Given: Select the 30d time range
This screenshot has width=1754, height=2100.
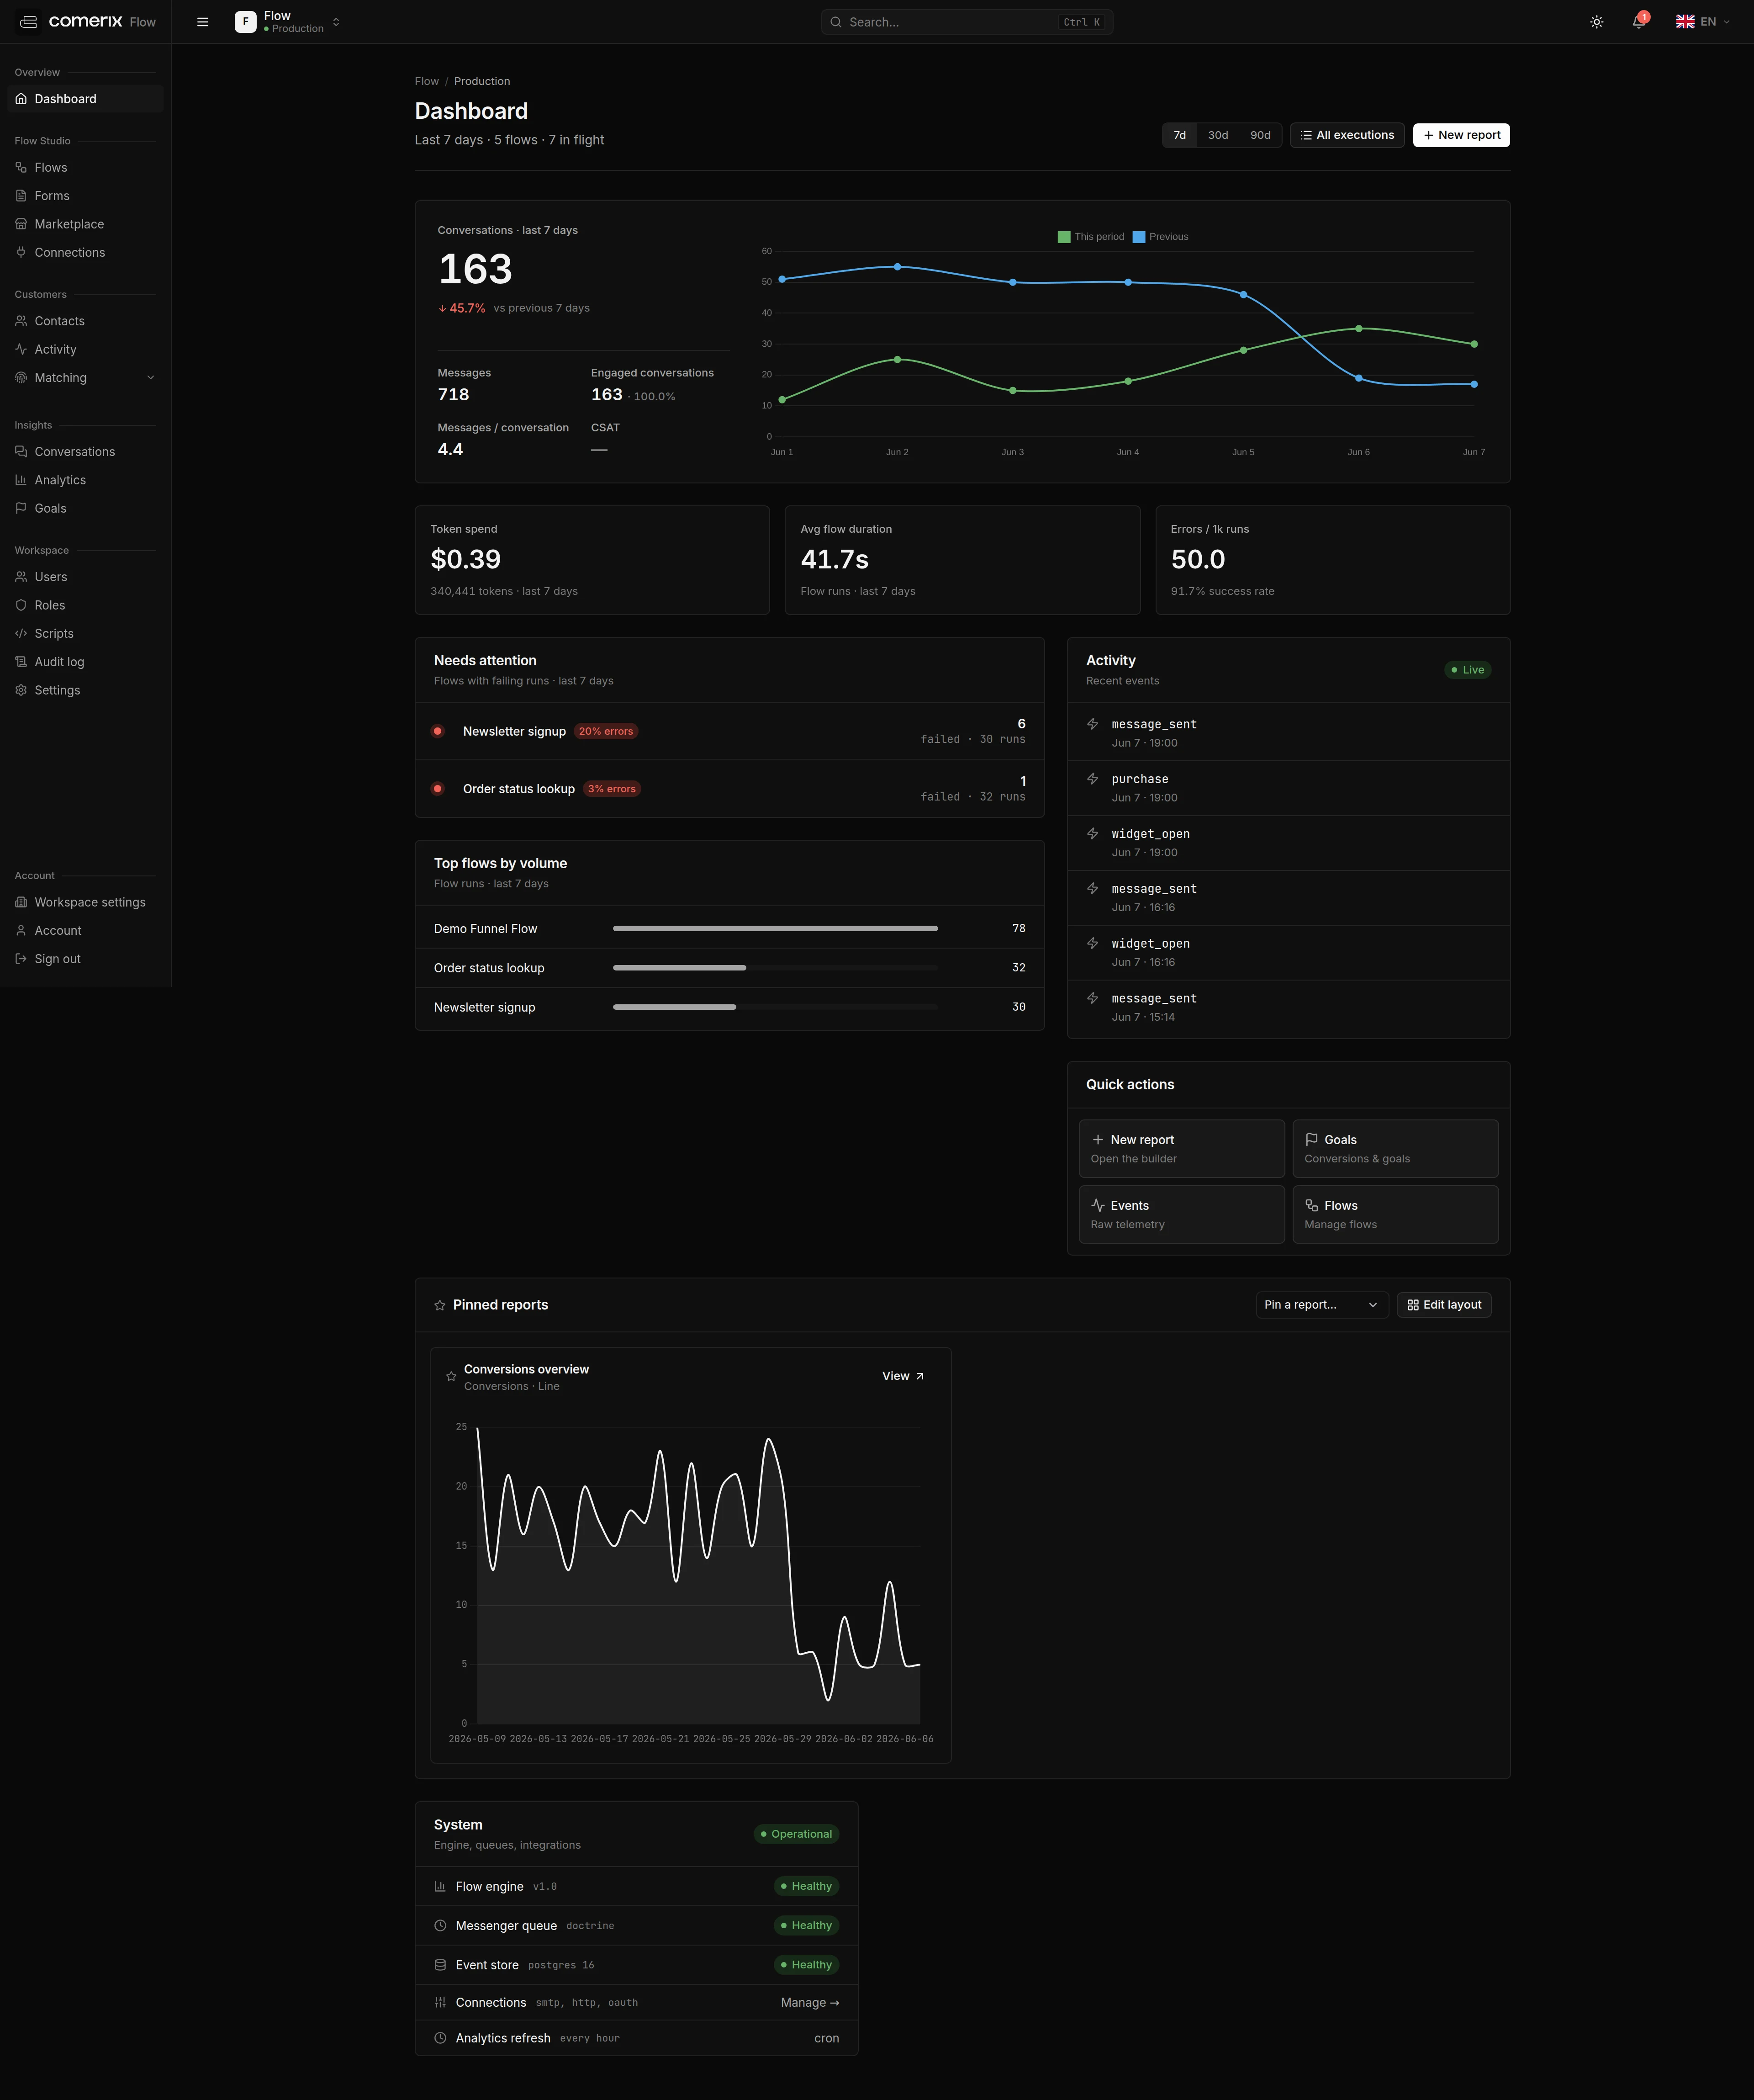Looking at the screenshot, I should 1218,135.
